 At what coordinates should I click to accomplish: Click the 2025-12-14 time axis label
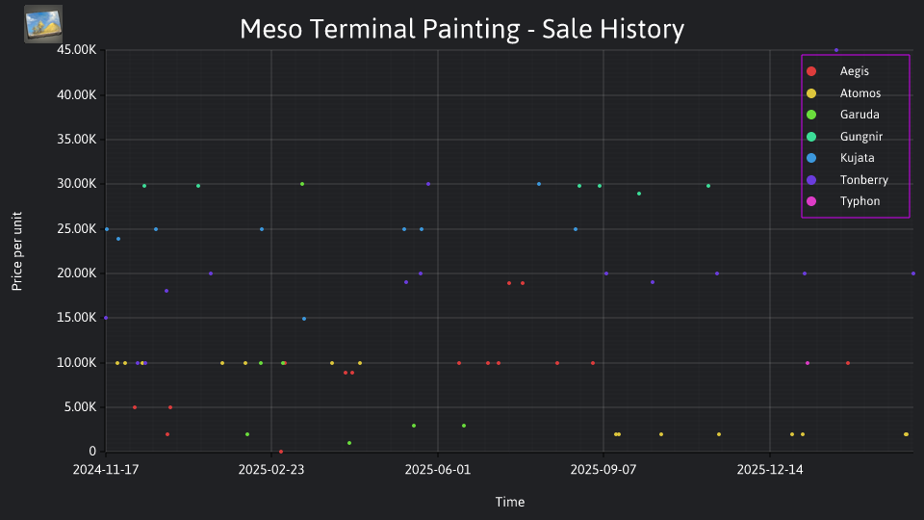770,470
